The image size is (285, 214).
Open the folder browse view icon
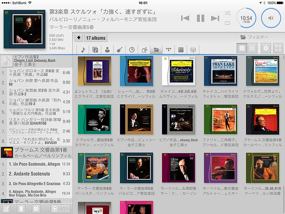[x=156, y=49]
